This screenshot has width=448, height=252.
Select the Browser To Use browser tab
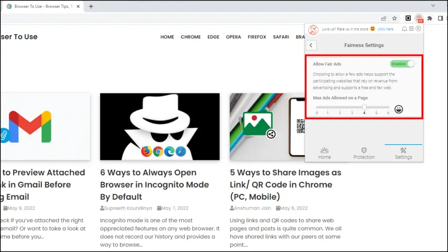[42, 6]
